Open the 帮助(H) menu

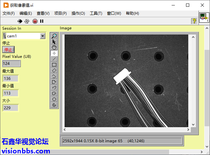[x=132, y=13]
